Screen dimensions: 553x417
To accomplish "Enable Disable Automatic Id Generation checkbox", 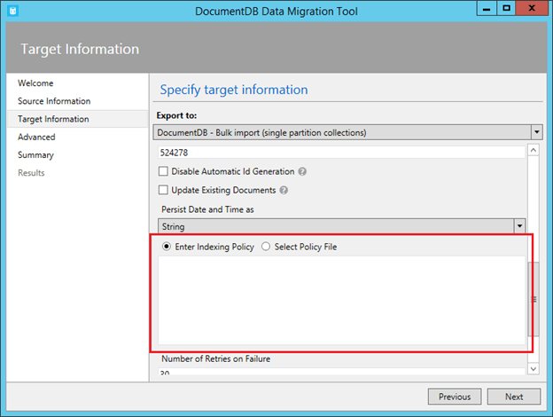I will (x=163, y=171).
